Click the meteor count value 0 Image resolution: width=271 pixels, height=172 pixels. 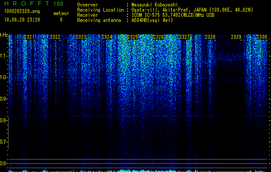pyautogui.click(x=61, y=20)
